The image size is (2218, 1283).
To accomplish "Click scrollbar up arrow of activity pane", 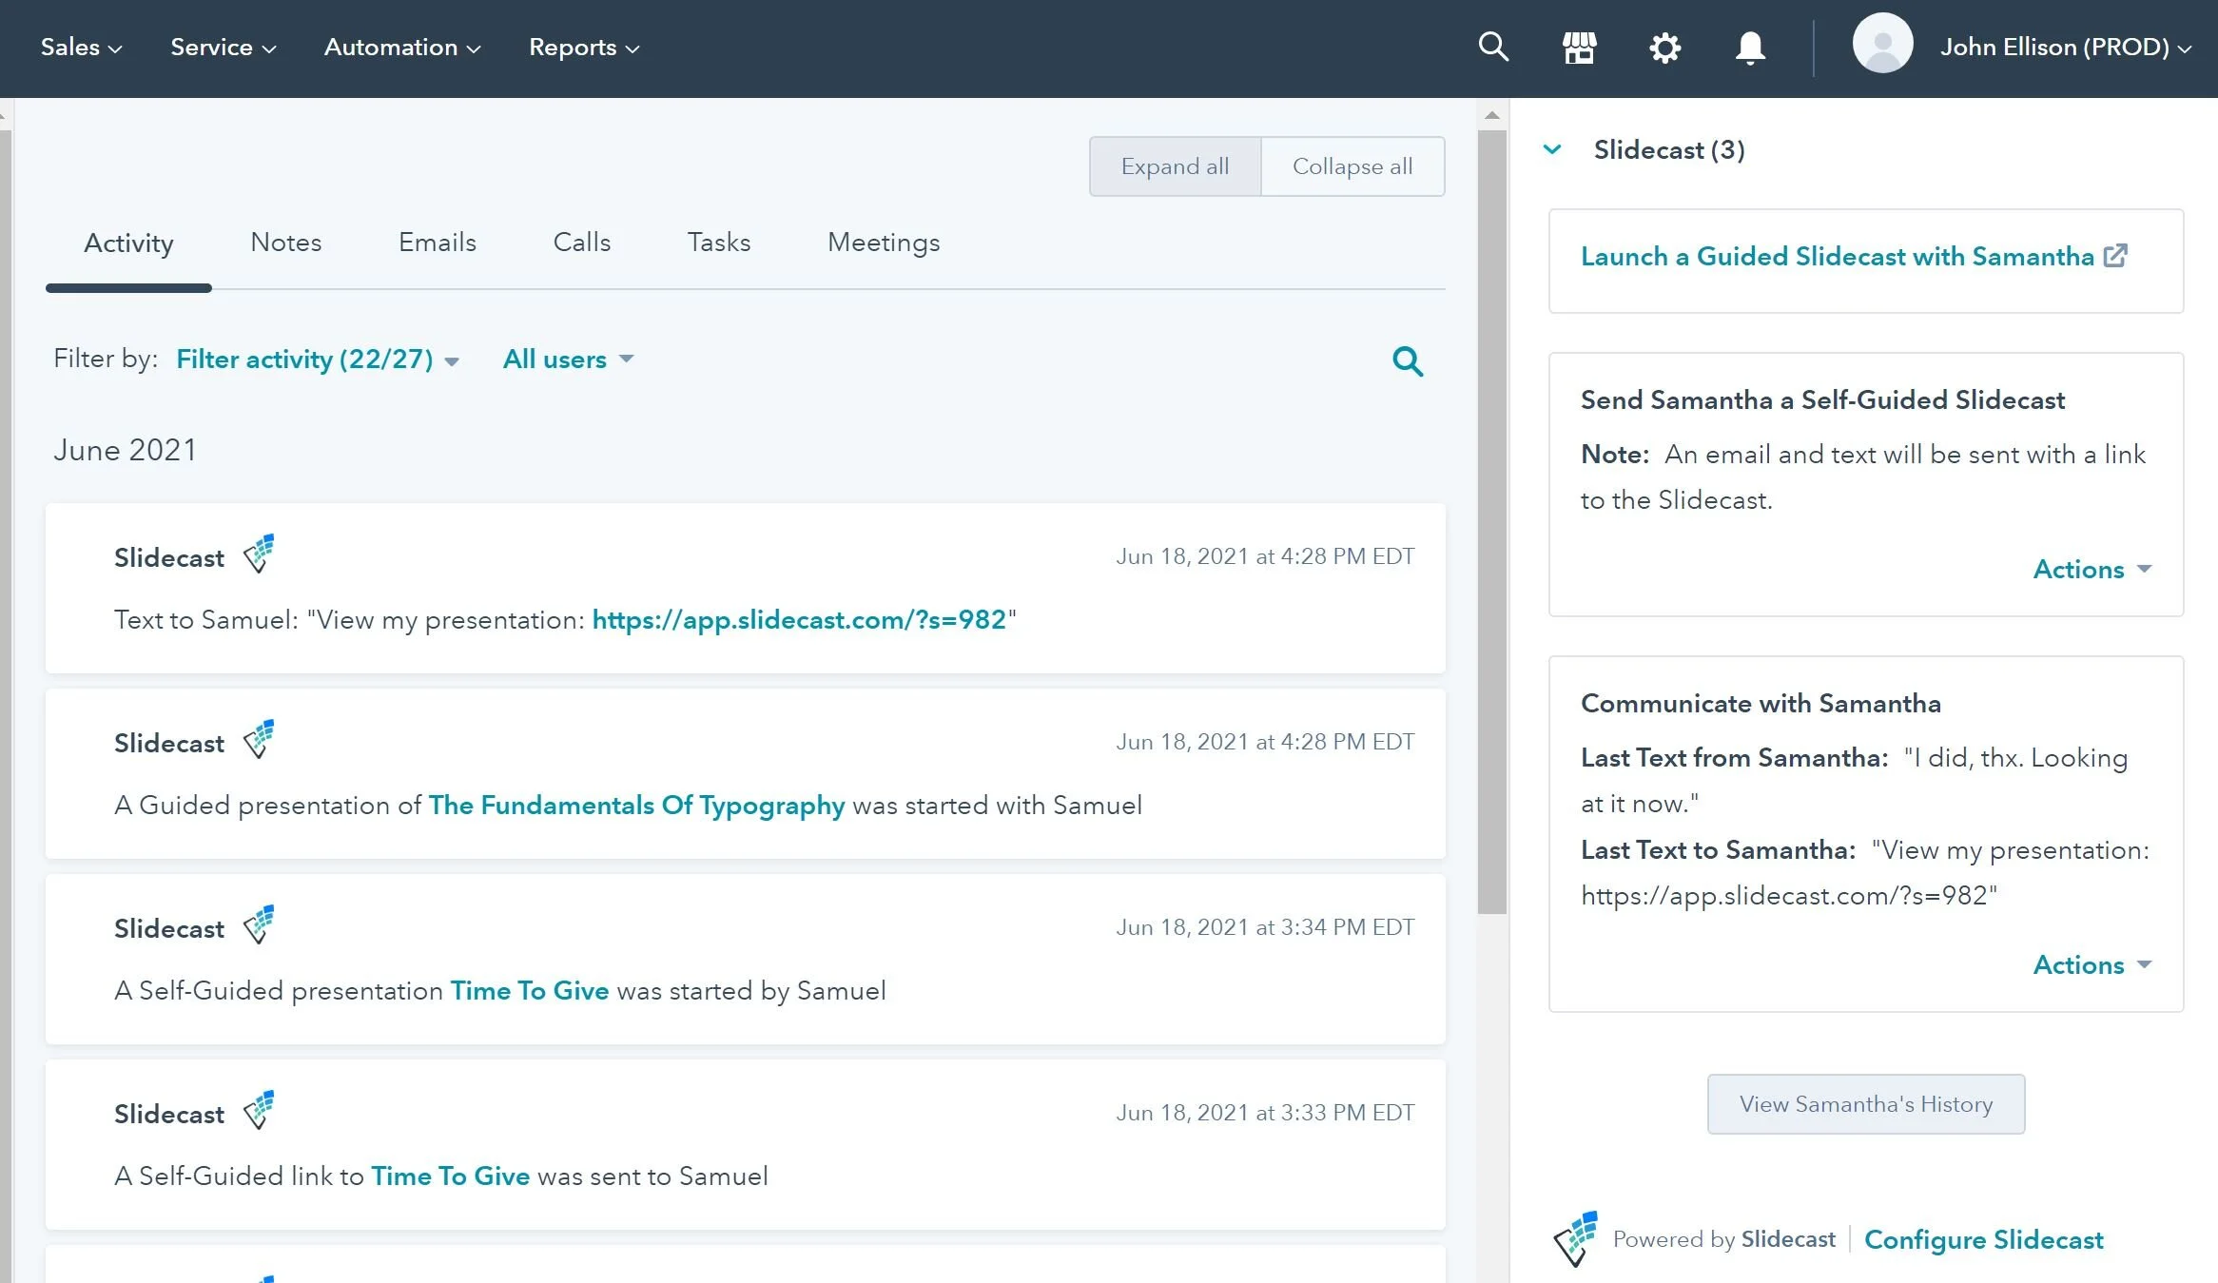I will click(x=1492, y=115).
